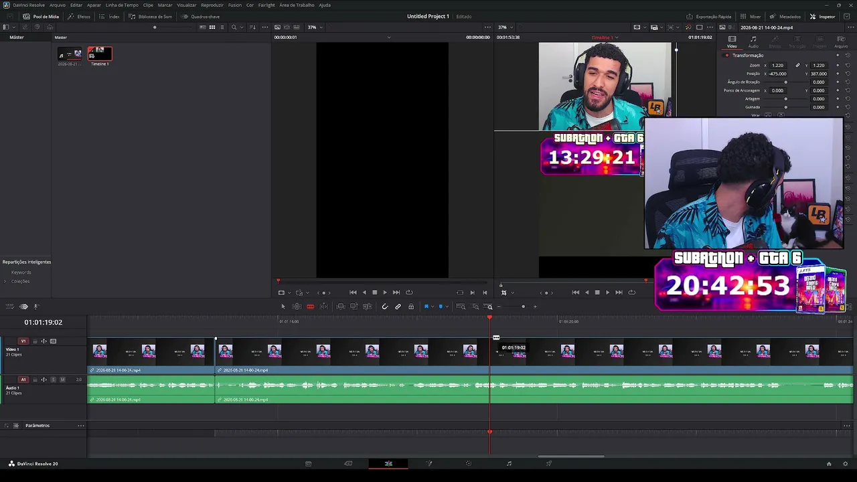Screen dimensions: 857x482
Task: Open Project Settings gear icon
Action: 846,463
